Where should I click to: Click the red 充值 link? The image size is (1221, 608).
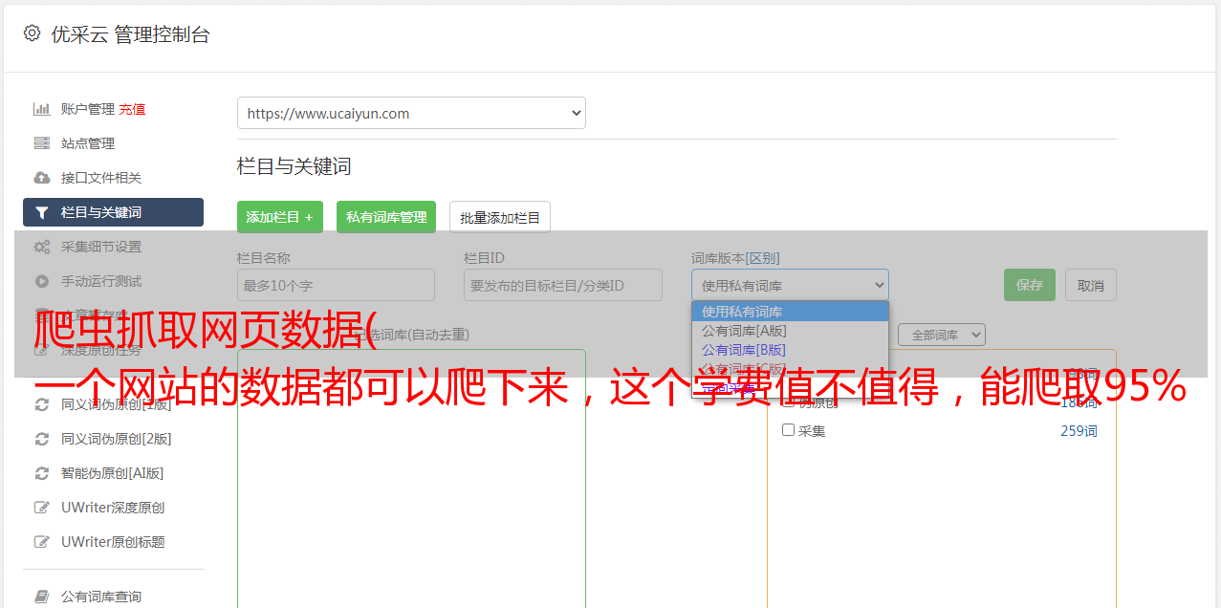pyautogui.click(x=132, y=109)
